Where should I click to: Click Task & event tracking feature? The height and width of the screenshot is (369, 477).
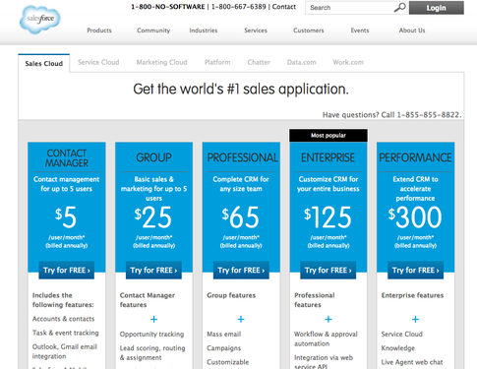[x=65, y=333]
